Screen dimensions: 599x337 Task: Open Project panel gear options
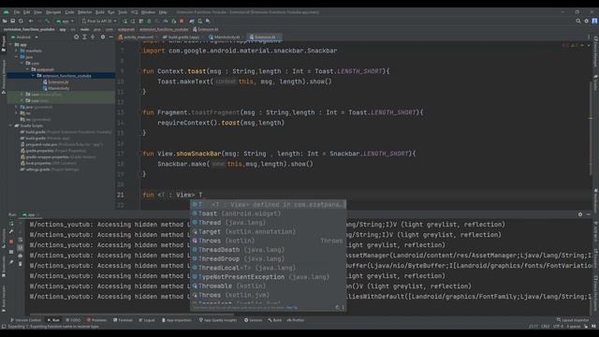[103, 37]
